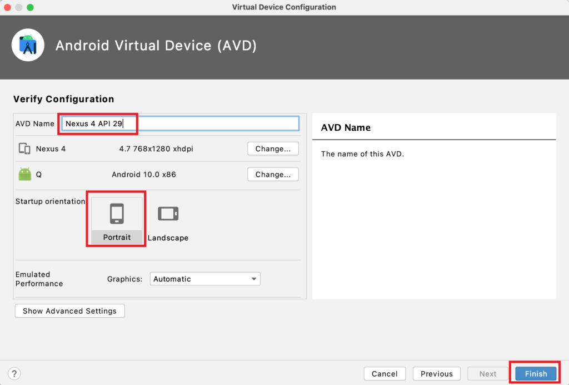Click the 'Graphics:' label
Viewport: 569px width, 385px height.
(x=124, y=279)
